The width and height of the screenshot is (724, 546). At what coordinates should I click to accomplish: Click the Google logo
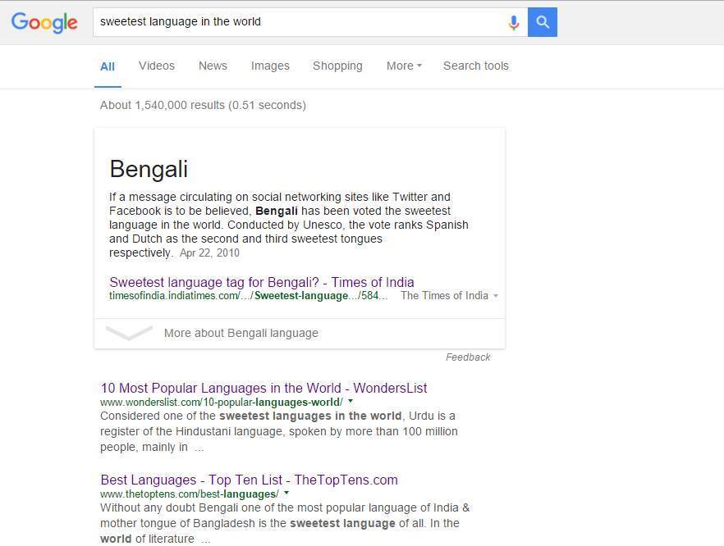pos(44,22)
